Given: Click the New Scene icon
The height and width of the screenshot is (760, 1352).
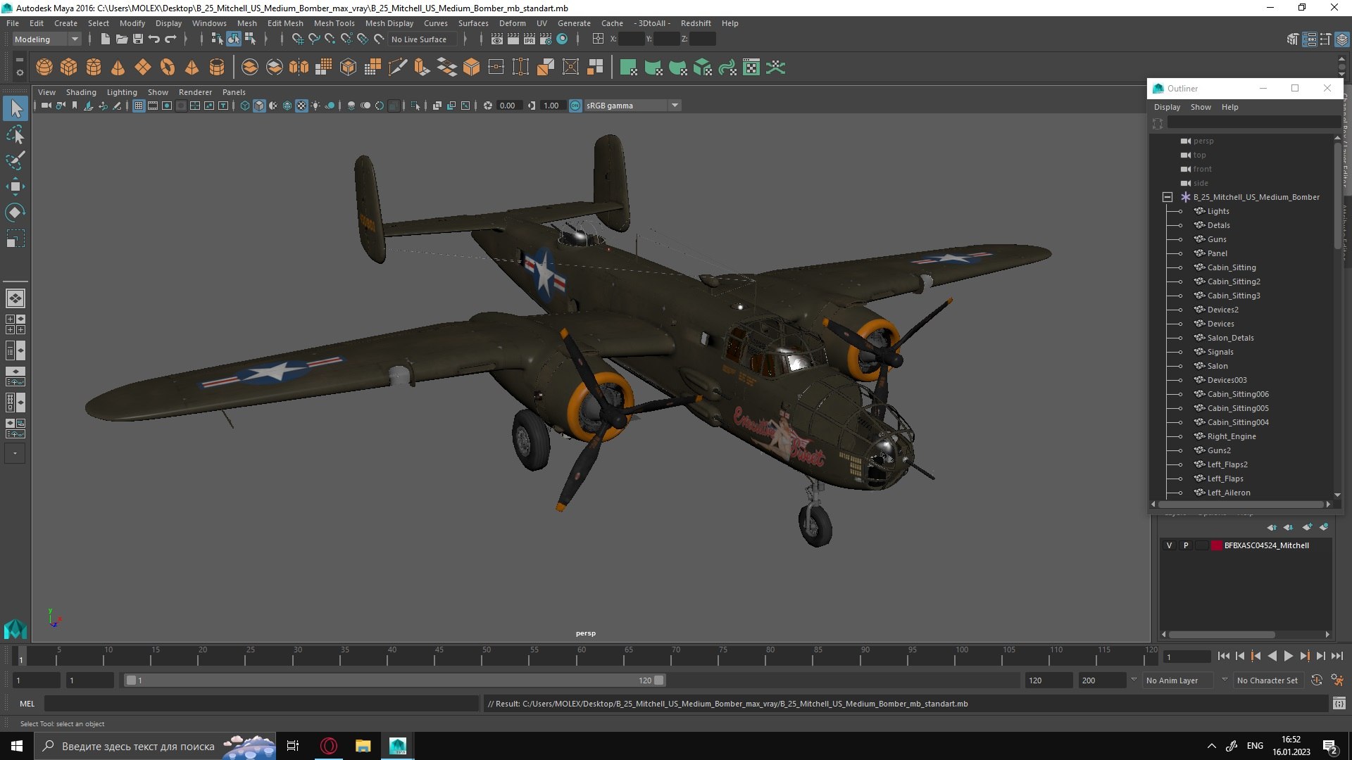Looking at the screenshot, I should [106, 39].
